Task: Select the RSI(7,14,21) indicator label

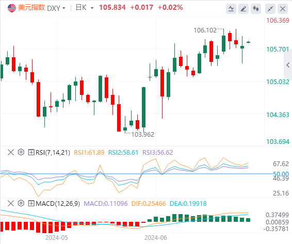Action: 53,153
